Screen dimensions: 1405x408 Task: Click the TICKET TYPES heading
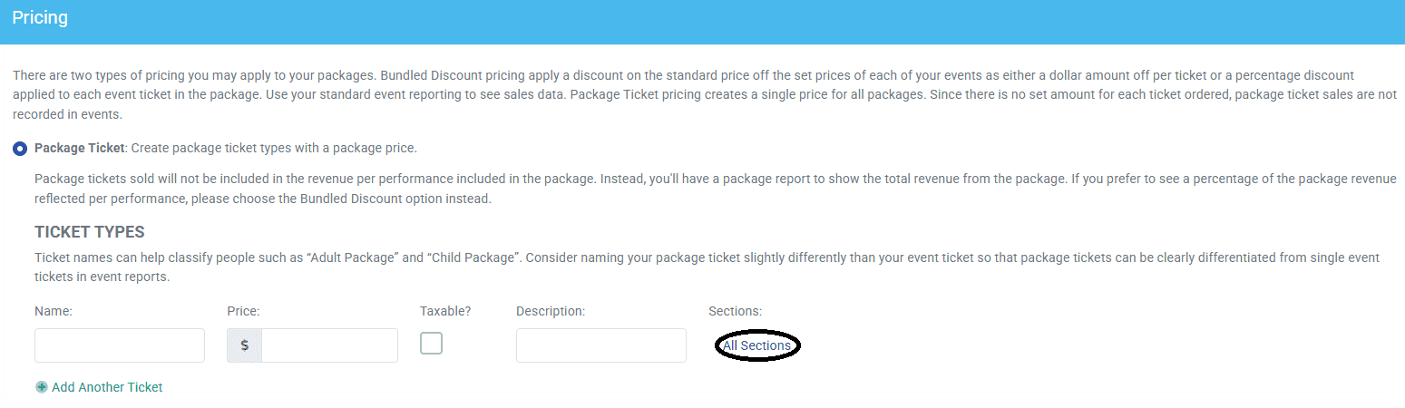click(x=90, y=232)
